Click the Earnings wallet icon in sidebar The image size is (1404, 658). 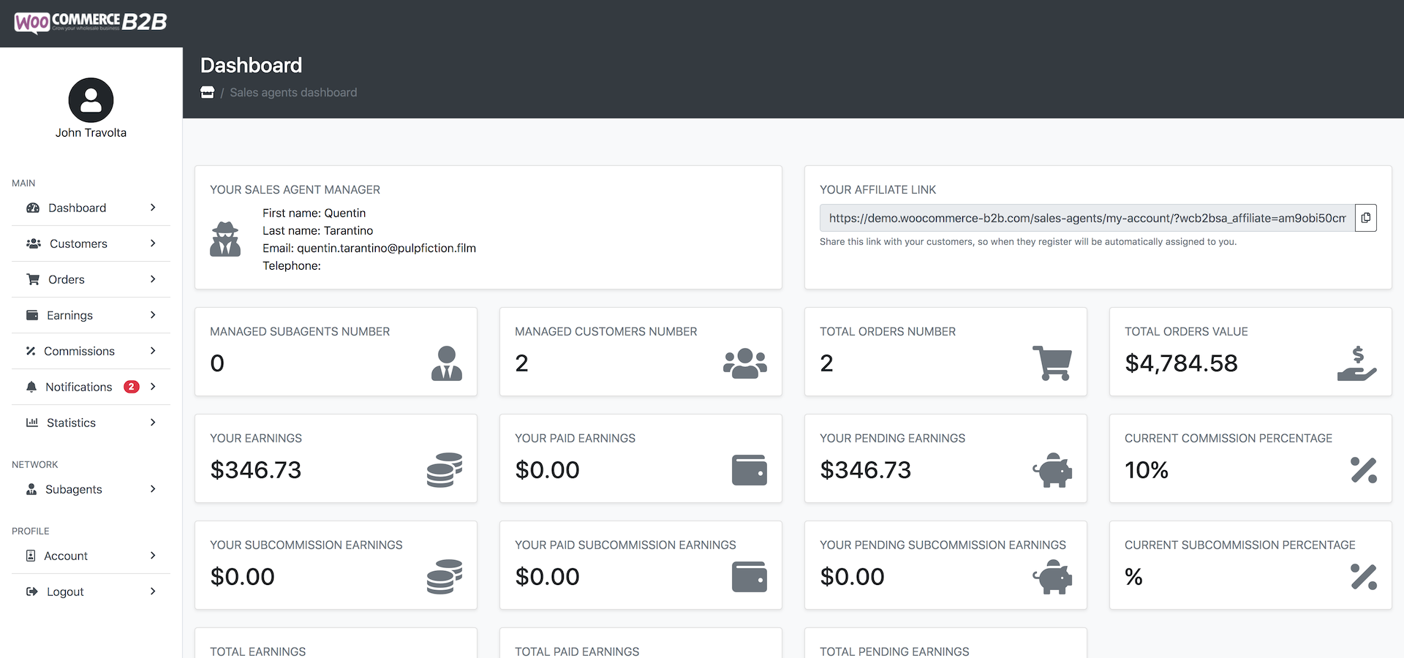click(32, 315)
